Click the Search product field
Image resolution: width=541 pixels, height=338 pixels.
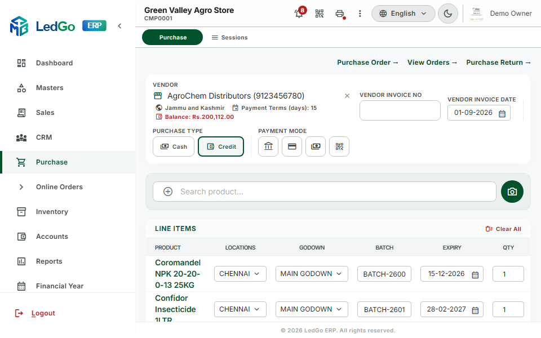[x=325, y=192]
